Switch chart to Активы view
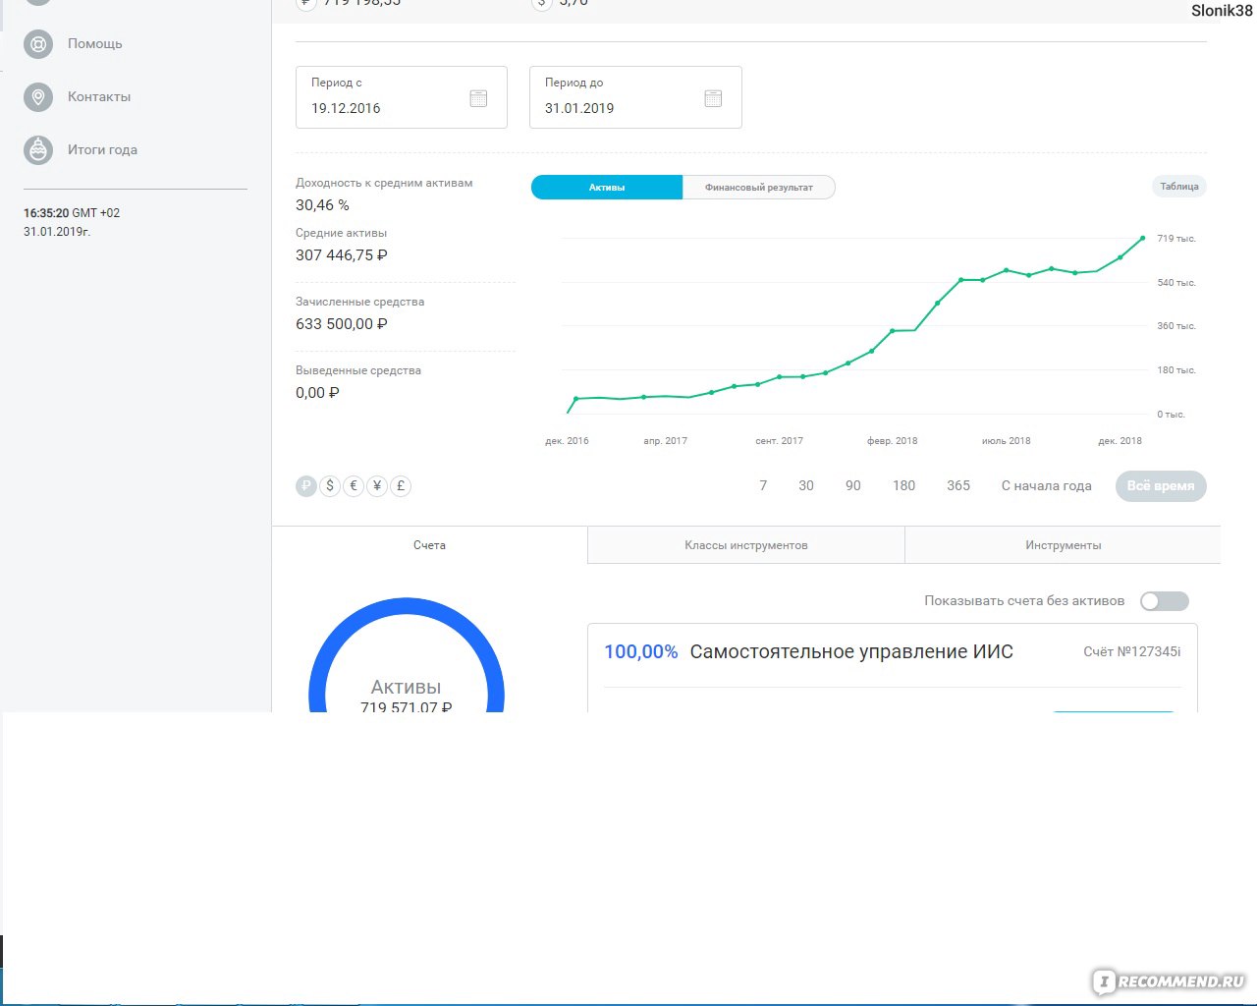 pyautogui.click(x=607, y=188)
